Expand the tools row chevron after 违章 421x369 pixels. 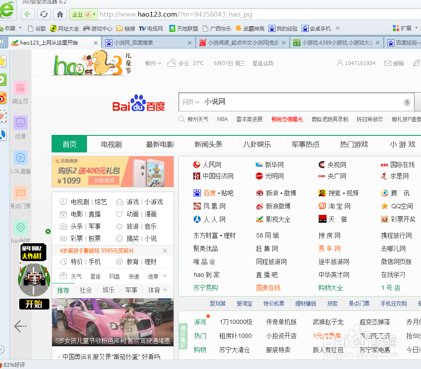coord(164,276)
